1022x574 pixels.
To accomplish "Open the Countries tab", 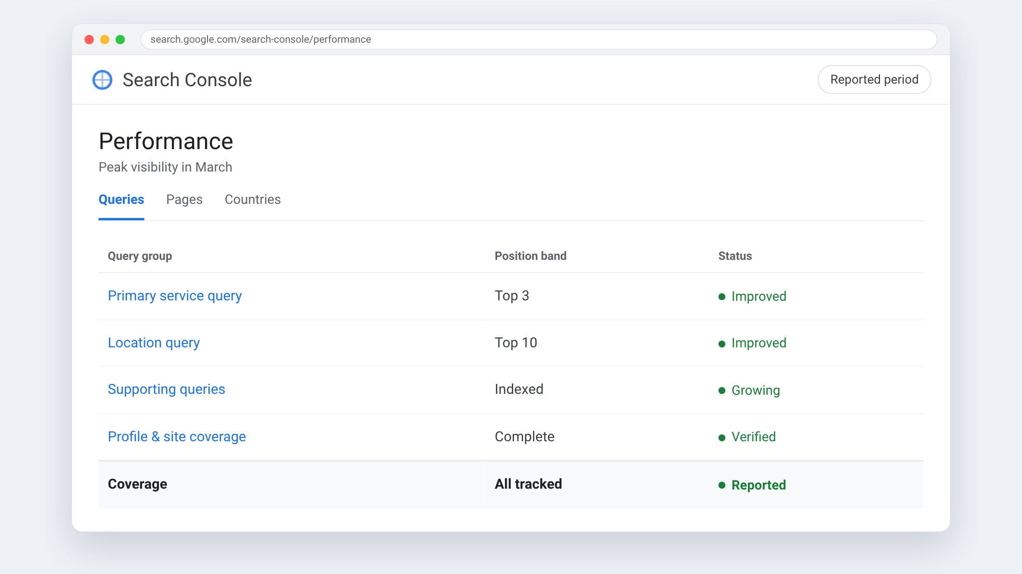I will pos(252,200).
